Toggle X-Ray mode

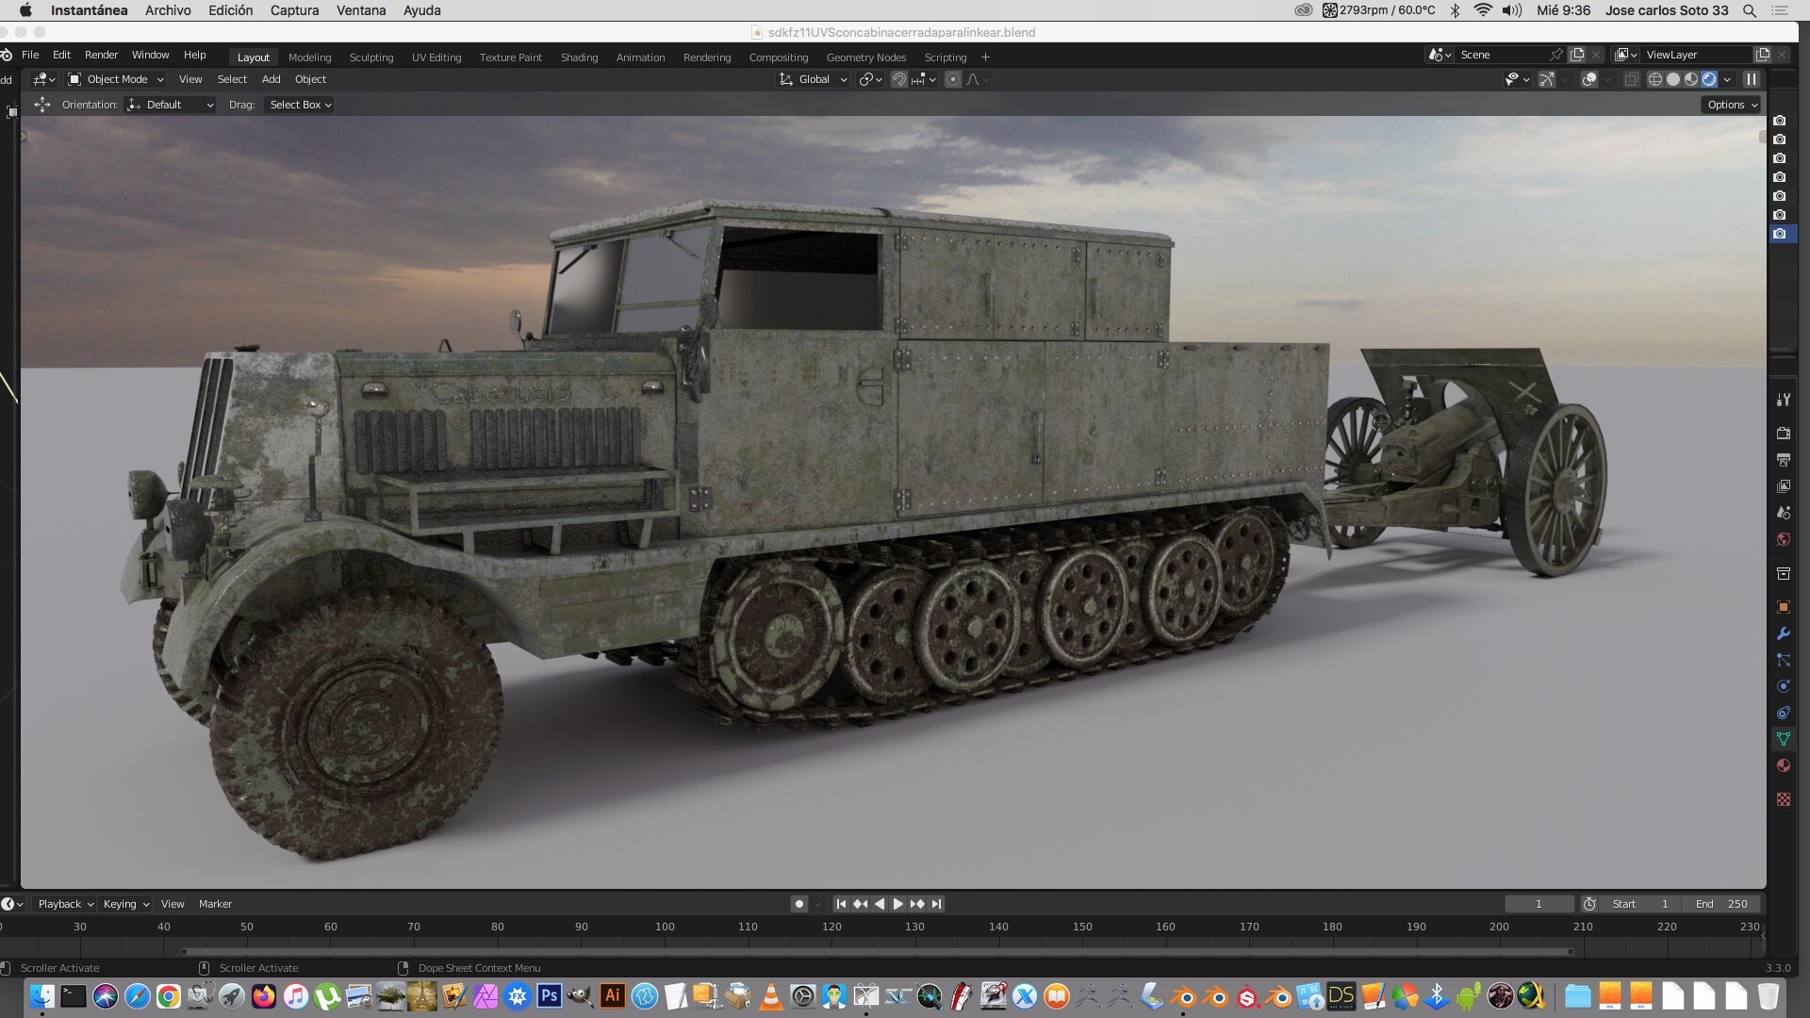click(x=1631, y=79)
